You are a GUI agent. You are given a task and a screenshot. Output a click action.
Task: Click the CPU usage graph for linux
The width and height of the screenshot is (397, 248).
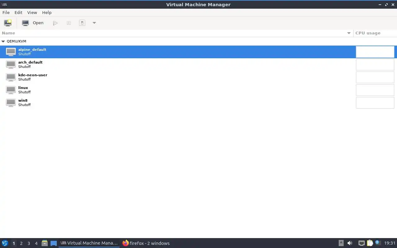pyautogui.click(x=375, y=90)
